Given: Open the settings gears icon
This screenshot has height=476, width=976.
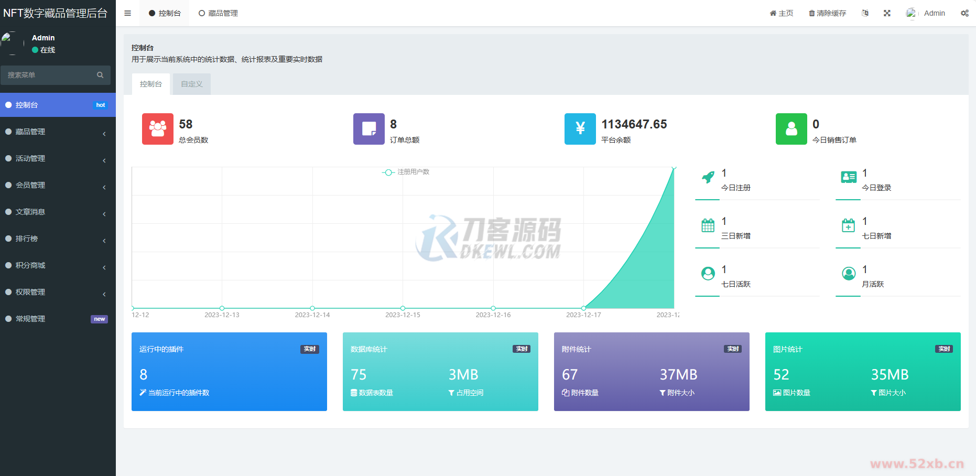Looking at the screenshot, I should (964, 13).
